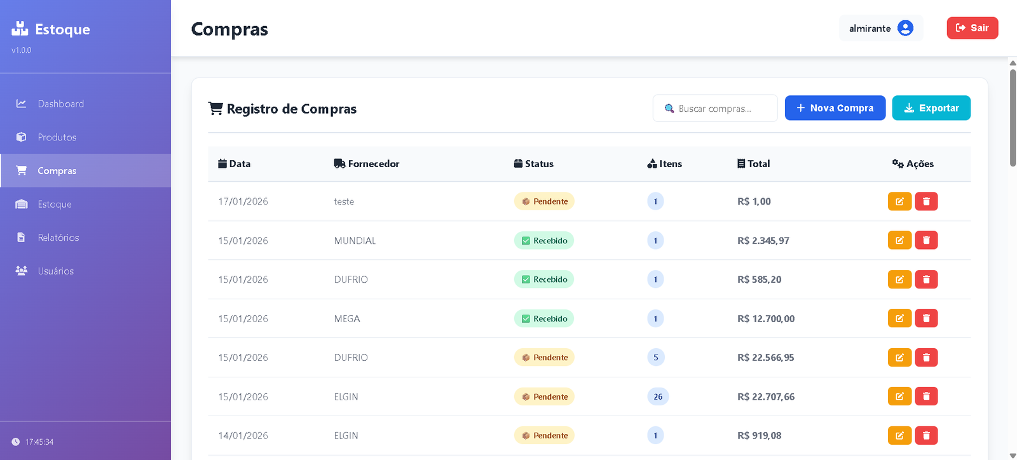Click the v1.0.0 version label
This screenshot has width=1017, height=460.
[x=21, y=50]
